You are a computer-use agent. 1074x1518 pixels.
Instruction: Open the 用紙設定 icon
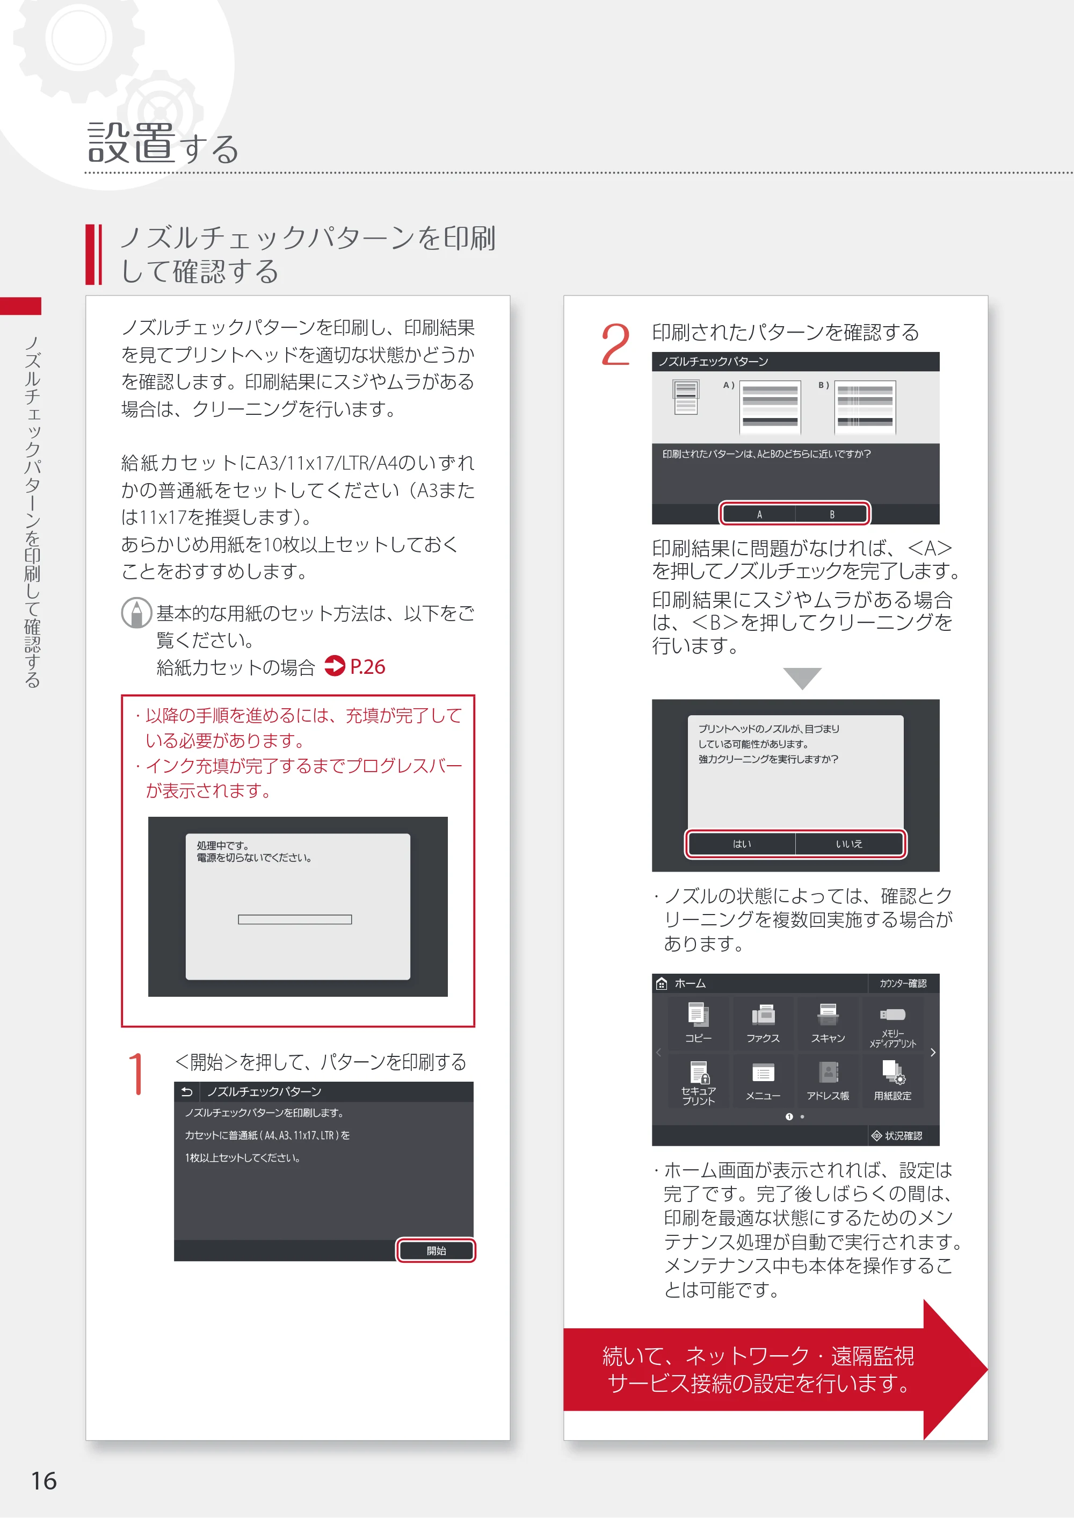tap(893, 1081)
